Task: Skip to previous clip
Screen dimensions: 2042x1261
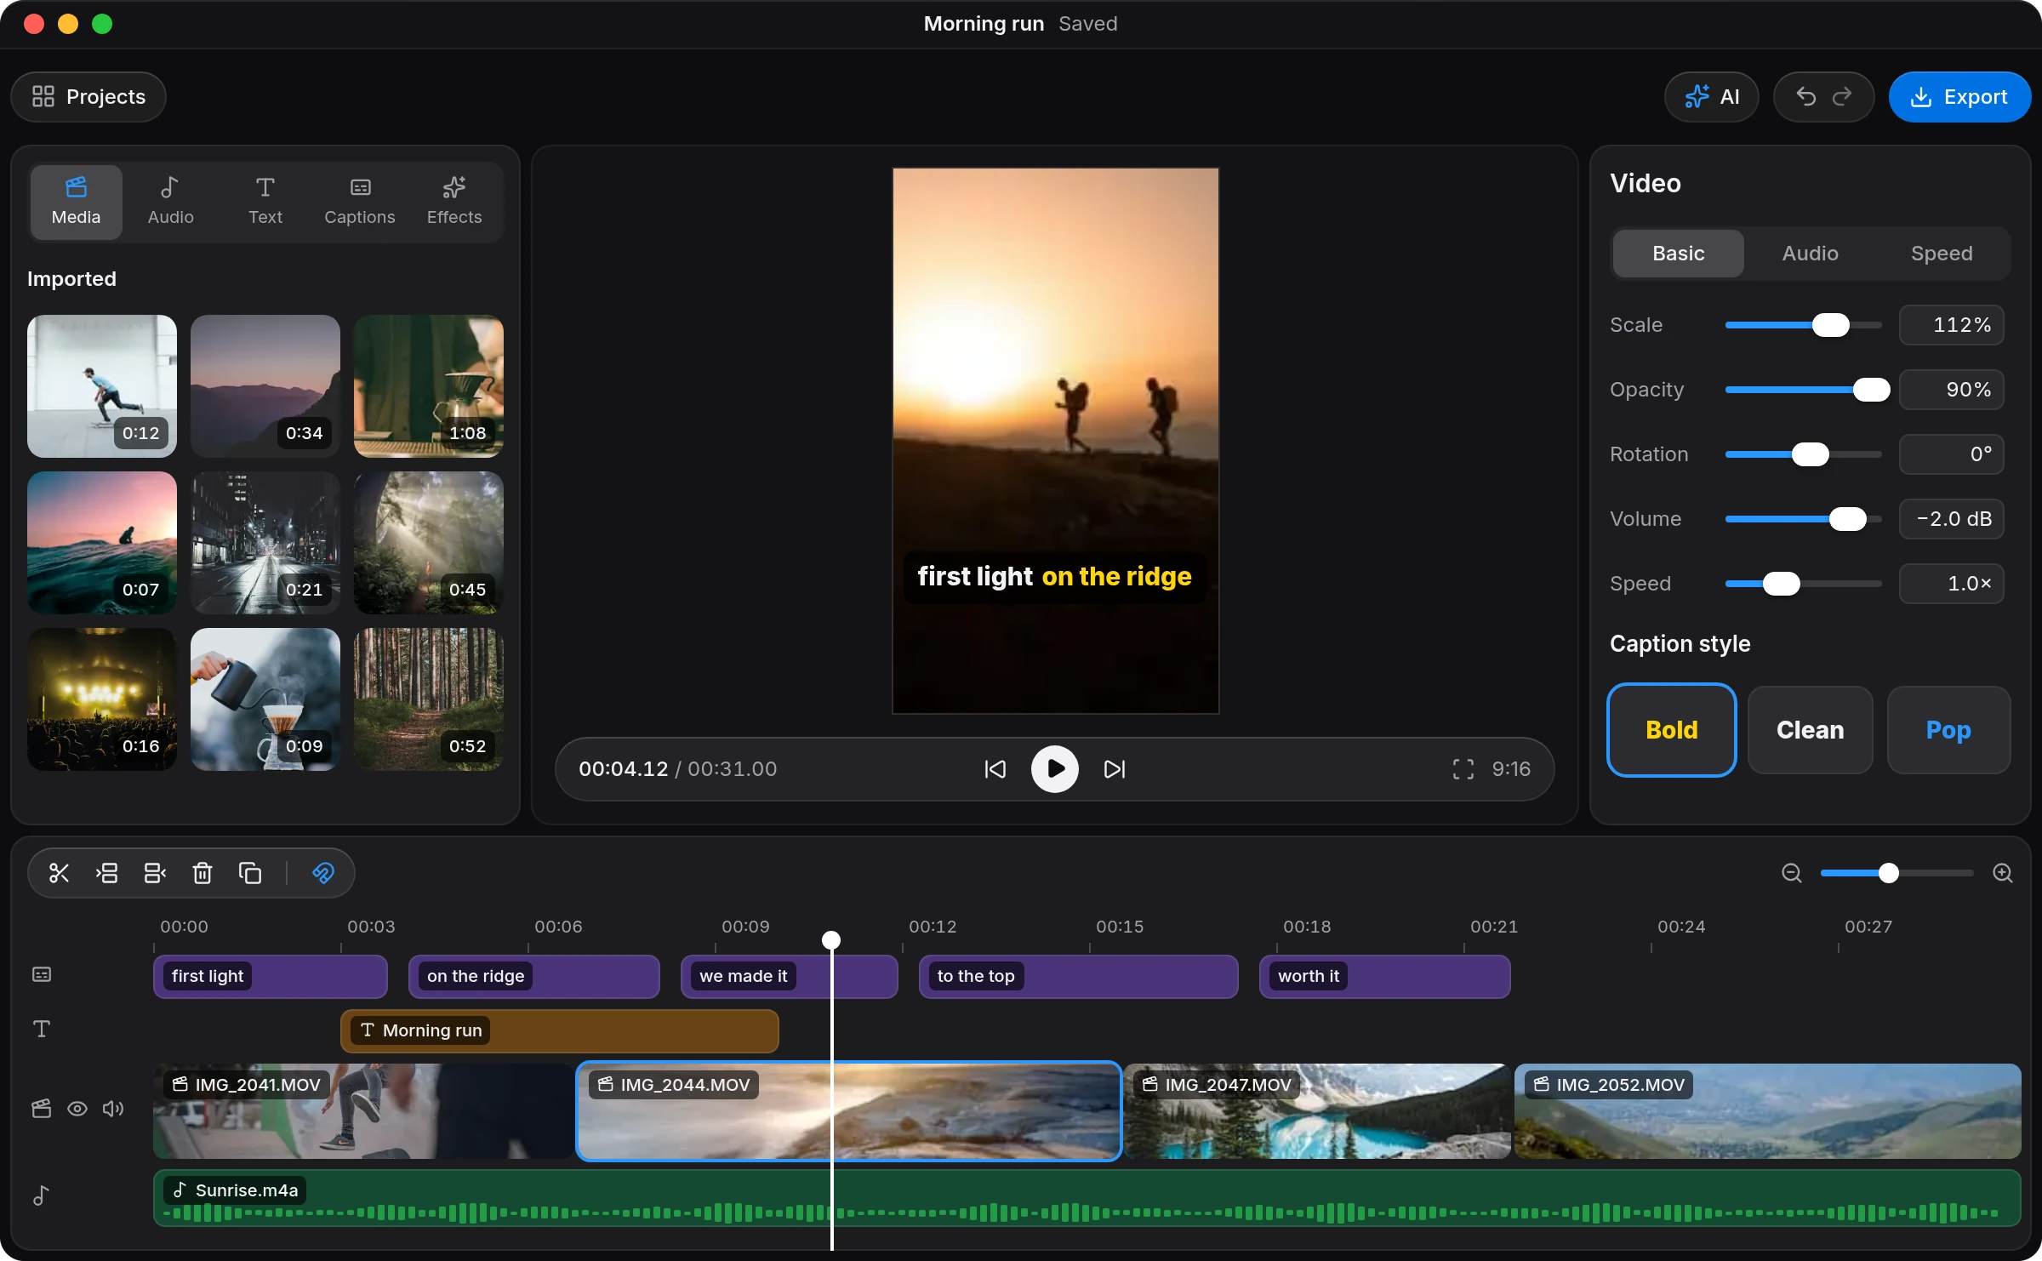Action: point(995,769)
